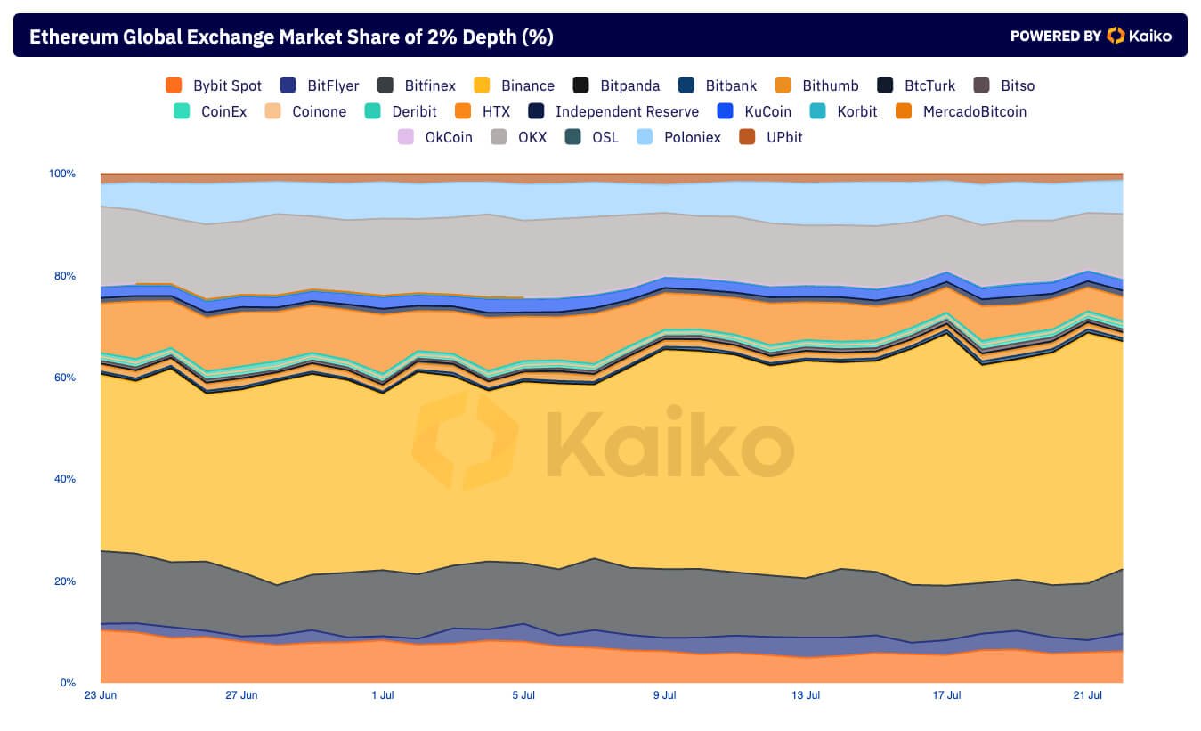Click the 9 Jul x-axis date marker
The height and width of the screenshot is (731, 1201).
pos(663,695)
